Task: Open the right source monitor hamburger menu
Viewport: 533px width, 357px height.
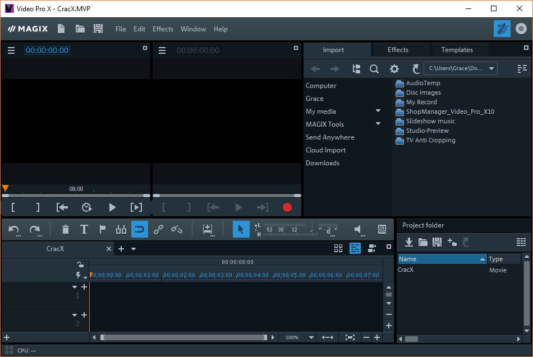Action: point(162,50)
